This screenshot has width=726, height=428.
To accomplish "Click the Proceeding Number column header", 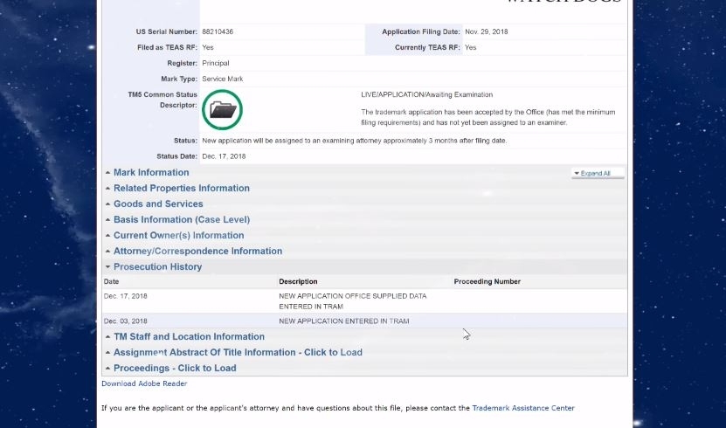I will [x=487, y=282].
